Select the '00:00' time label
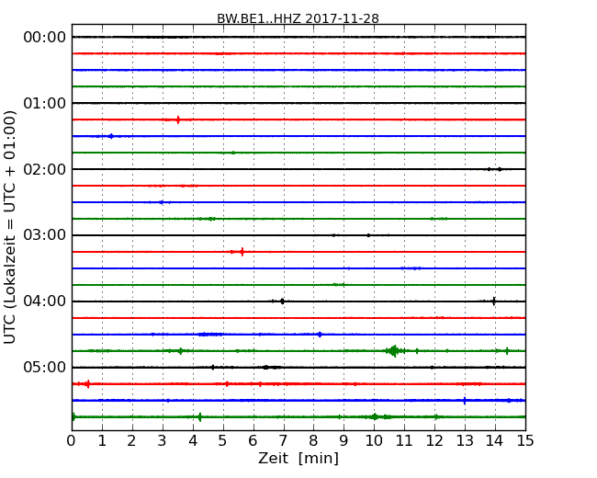597x478 pixels. [45, 37]
